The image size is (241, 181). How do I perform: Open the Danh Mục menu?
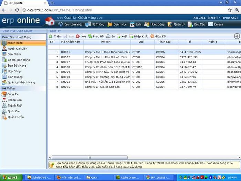(x=117, y=24)
